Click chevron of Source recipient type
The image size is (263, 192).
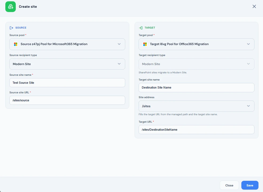[x=119, y=64]
